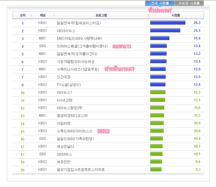Click the rating value 10.4
This screenshot has width=216, height=187.
click(x=197, y=139)
